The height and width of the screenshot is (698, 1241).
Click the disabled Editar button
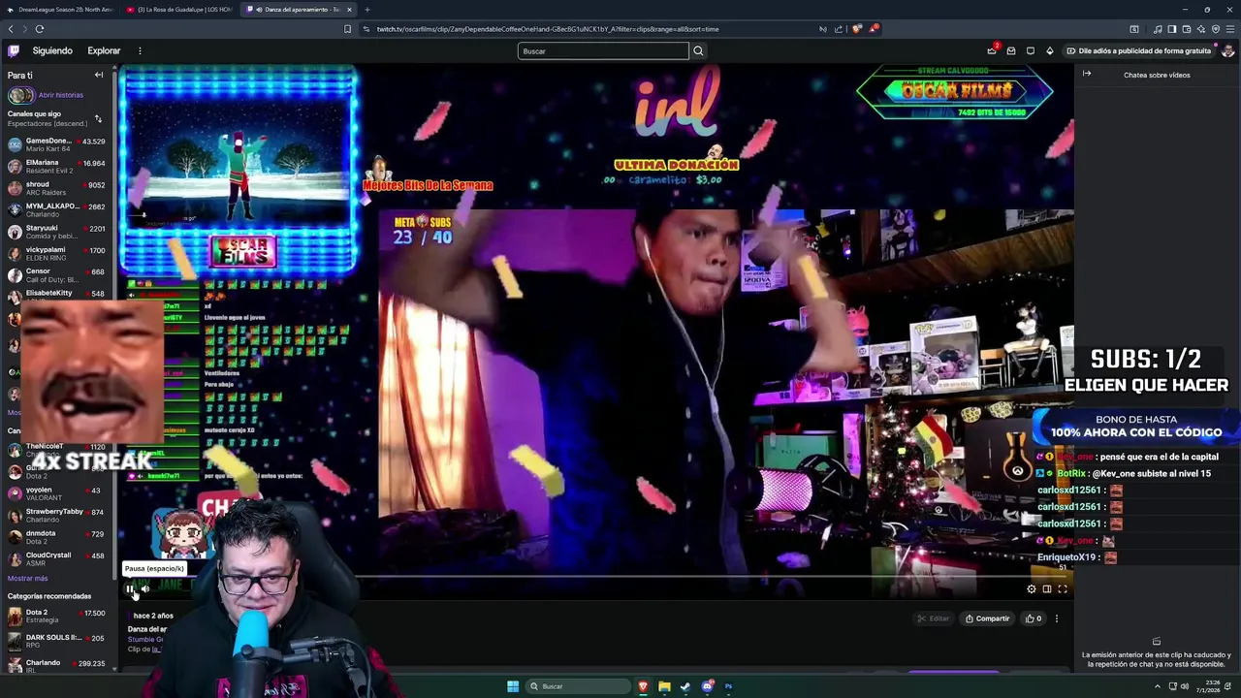pyautogui.click(x=934, y=619)
